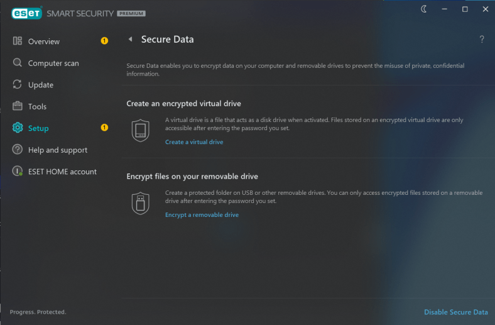Click the ESET logo in the title bar
Image resolution: width=495 pixels, height=325 pixels.
coord(27,13)
